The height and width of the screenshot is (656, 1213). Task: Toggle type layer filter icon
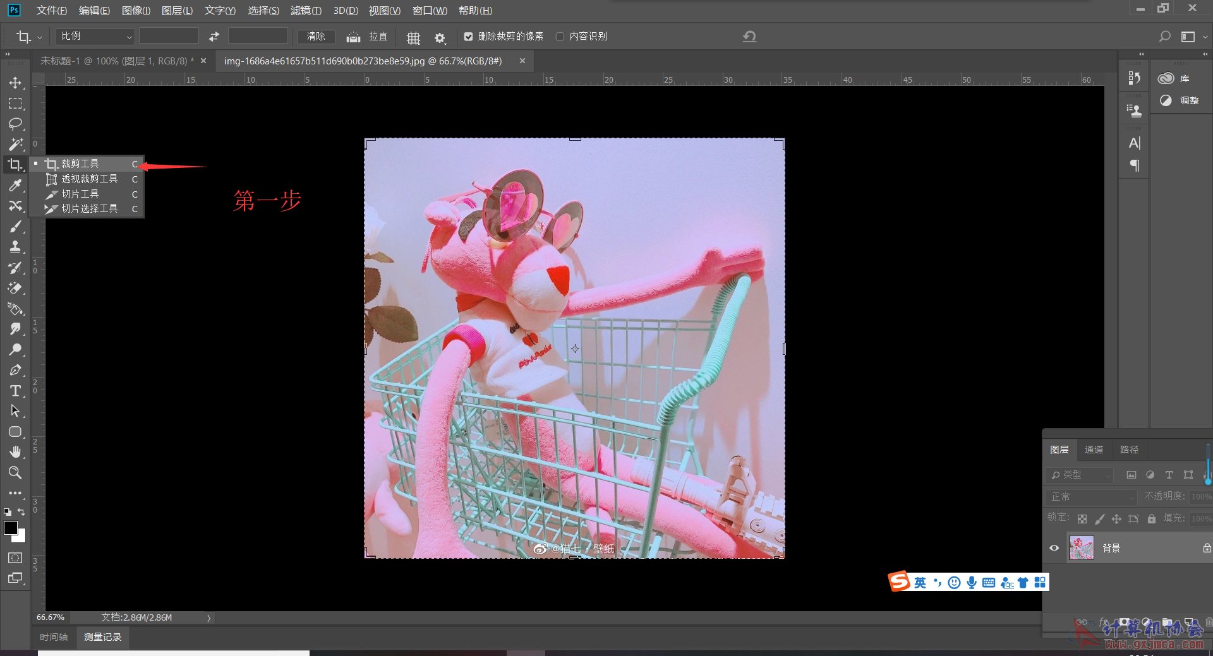pos(1169,475)
